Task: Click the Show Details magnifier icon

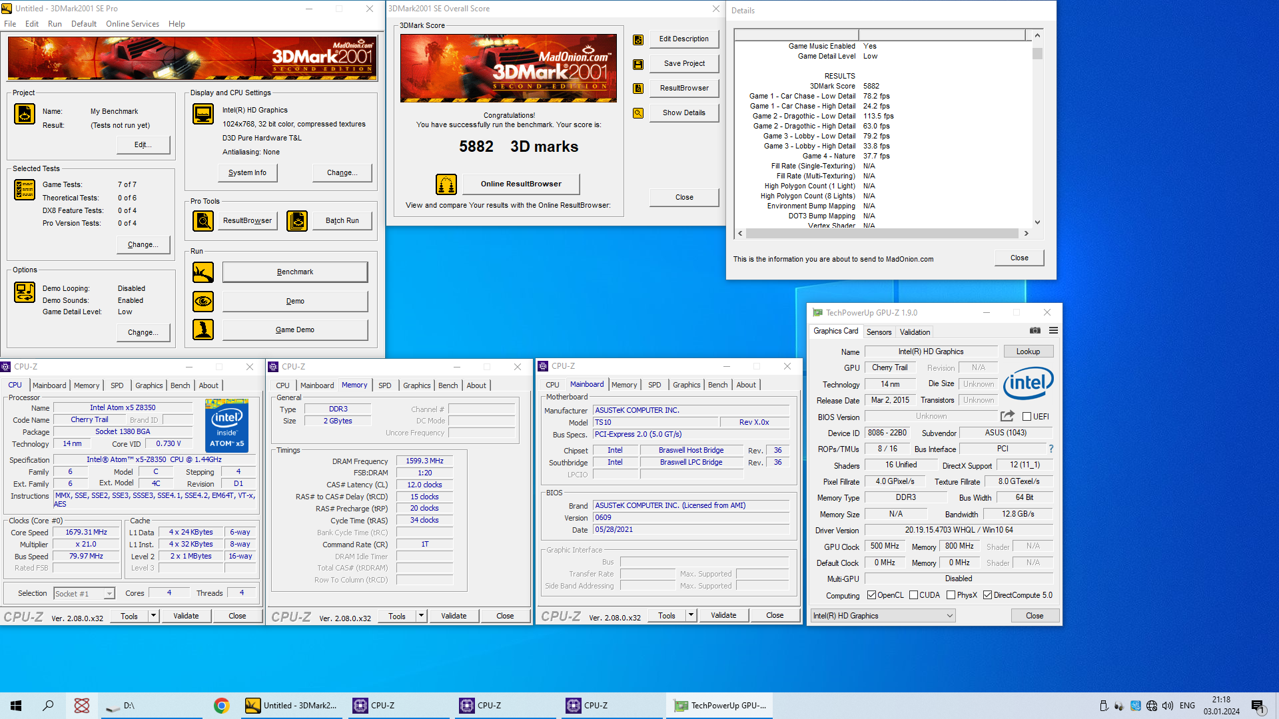Action: pos(638,113)
